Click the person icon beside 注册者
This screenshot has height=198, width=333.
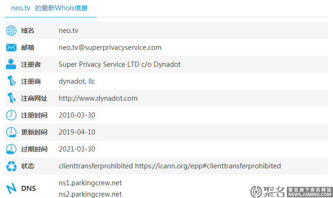[x=11, y=64]
